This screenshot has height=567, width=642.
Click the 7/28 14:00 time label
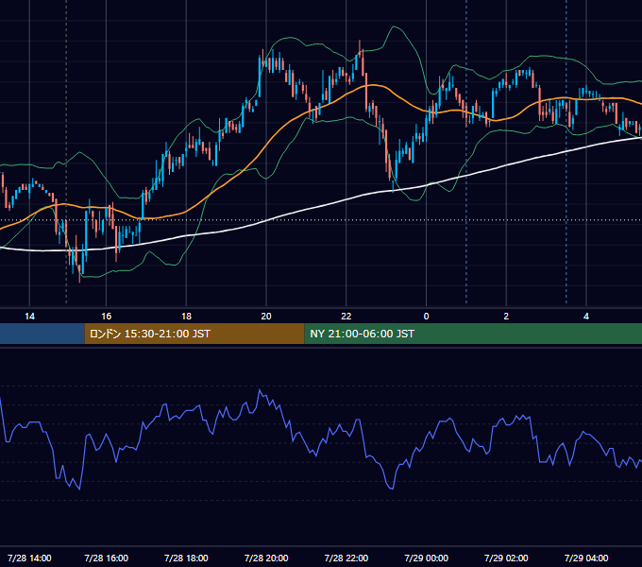29,558
